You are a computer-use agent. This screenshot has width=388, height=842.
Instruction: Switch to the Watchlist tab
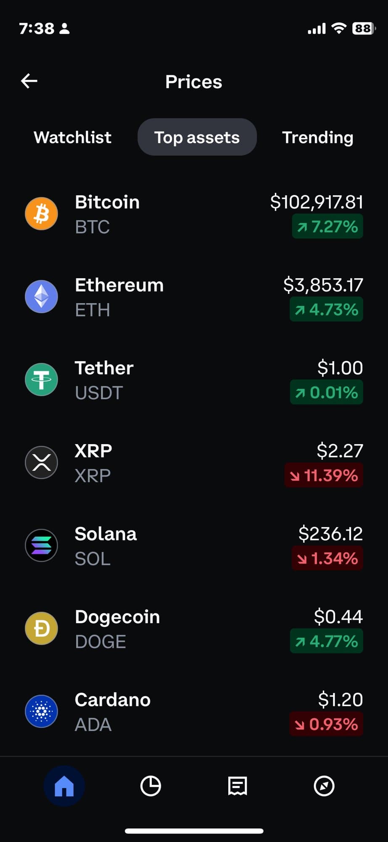[x=73, y=137]
